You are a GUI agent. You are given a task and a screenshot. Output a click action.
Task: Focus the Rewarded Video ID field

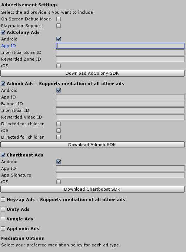[x=120, y=117]
